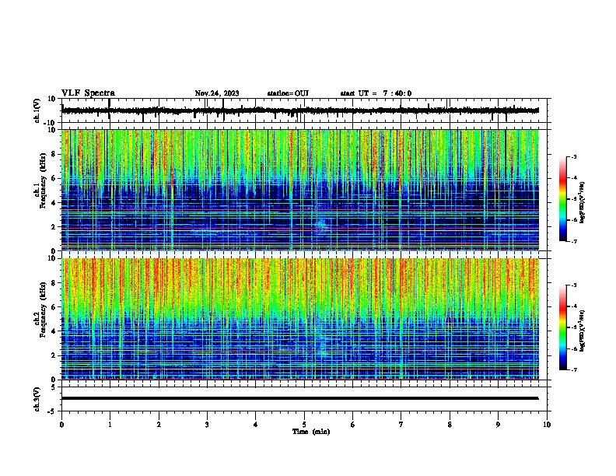Click time axis tick label "2"
Viewport: 616px width, 476px height.
pyautogui.click(x=159, y=425)
